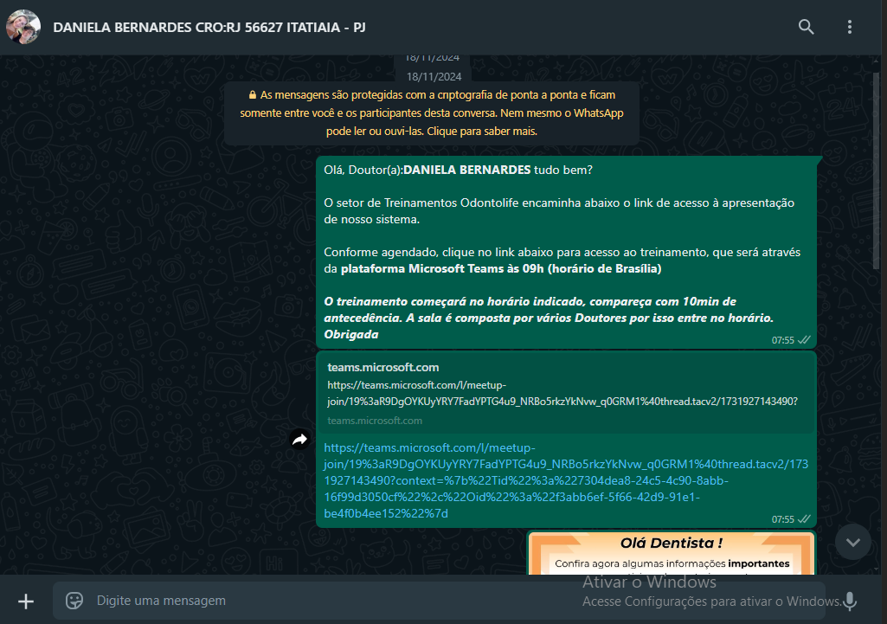Viewport: 887px width, 624px height.
Task: Open the teams.microsoft.com link preview card
Action: [x=566, y=393]
